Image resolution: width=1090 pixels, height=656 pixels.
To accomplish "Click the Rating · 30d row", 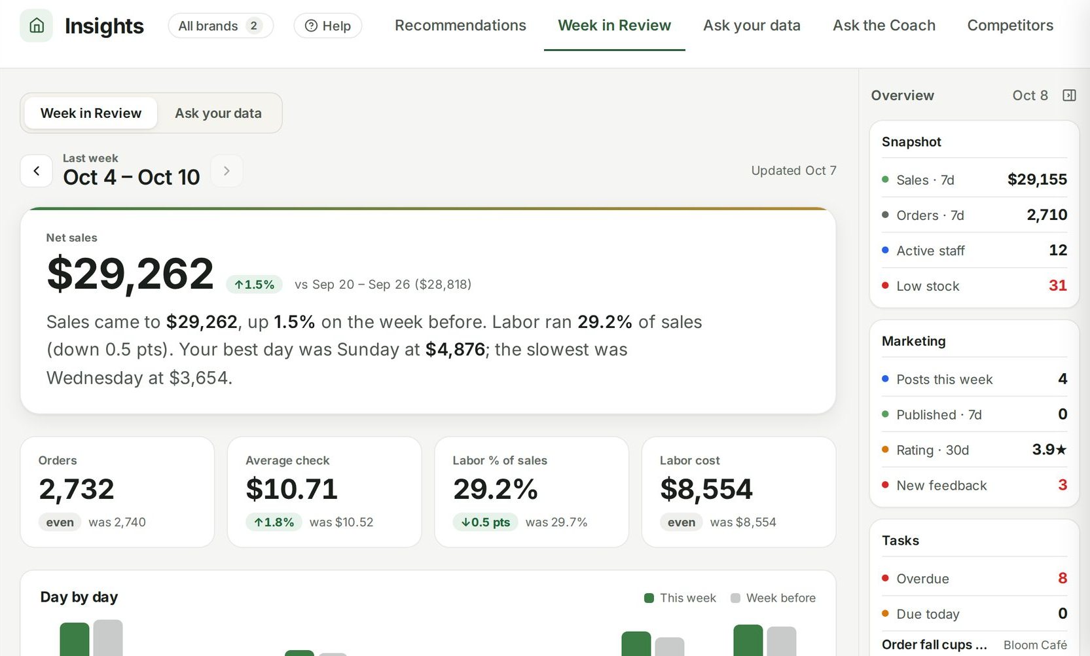I will 974,450.
